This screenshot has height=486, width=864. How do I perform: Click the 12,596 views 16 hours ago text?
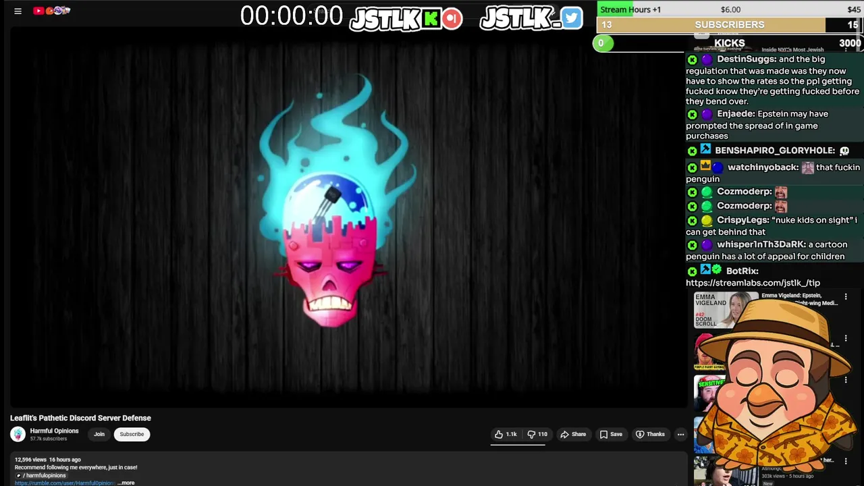pos(48,460)
